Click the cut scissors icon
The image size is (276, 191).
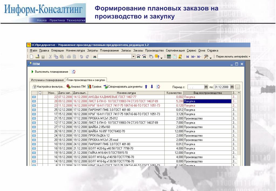point(50,56)
